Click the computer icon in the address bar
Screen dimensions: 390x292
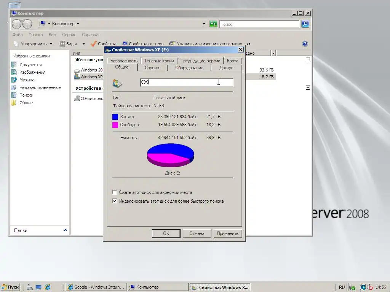(43, 23)
